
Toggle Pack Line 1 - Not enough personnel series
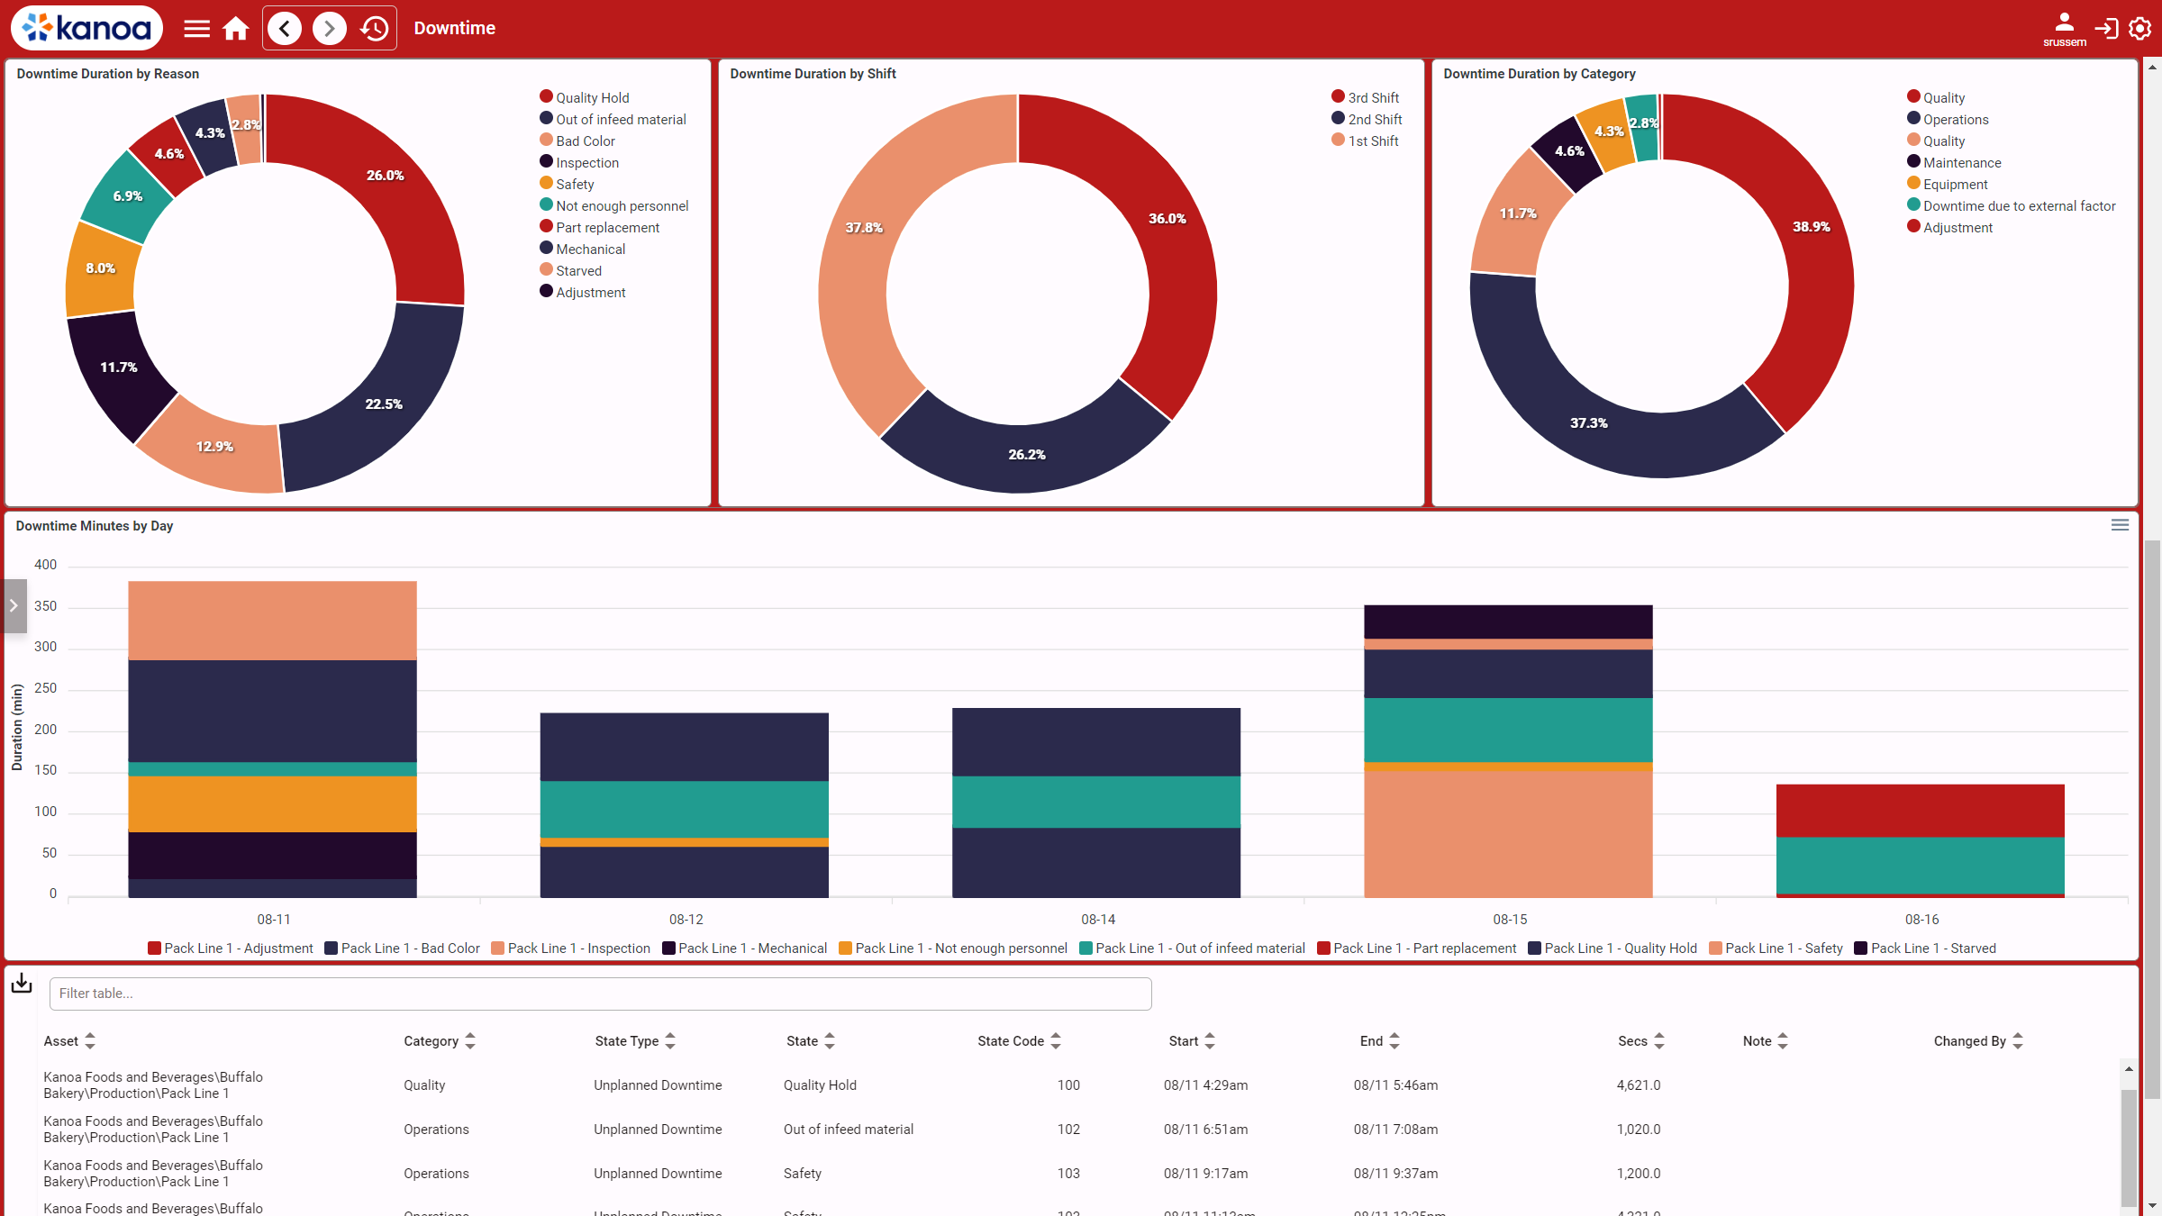click(x=953, y=948)
